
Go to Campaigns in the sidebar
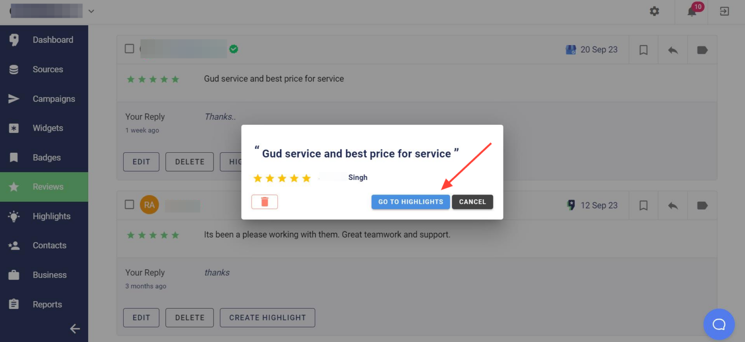[x=53, y=99]
